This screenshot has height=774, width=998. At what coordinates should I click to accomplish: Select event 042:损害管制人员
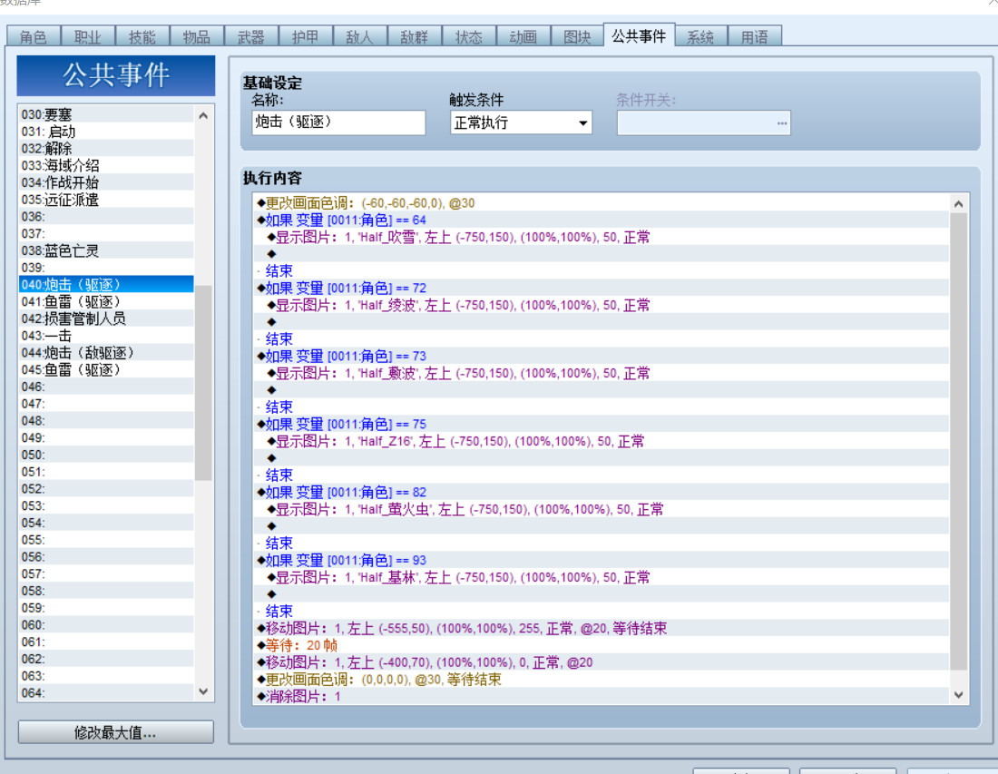point(106,318)
